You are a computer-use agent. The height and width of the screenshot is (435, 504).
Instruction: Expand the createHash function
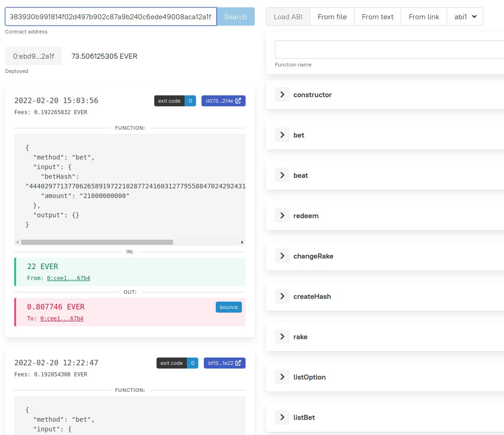[282, 297]
